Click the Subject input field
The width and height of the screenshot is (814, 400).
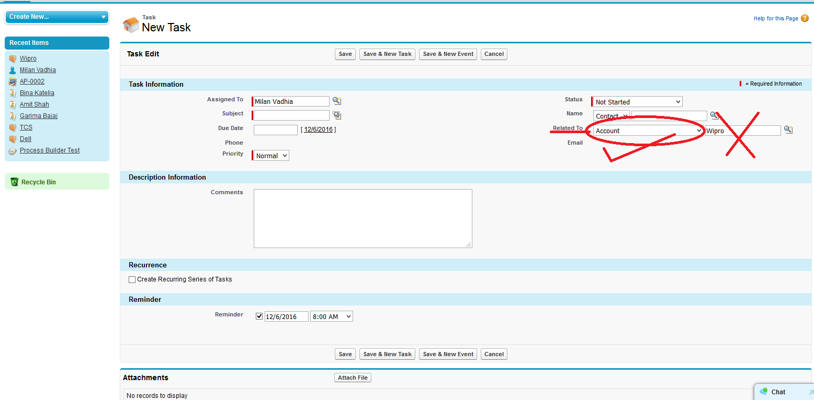tap(291, 115)
